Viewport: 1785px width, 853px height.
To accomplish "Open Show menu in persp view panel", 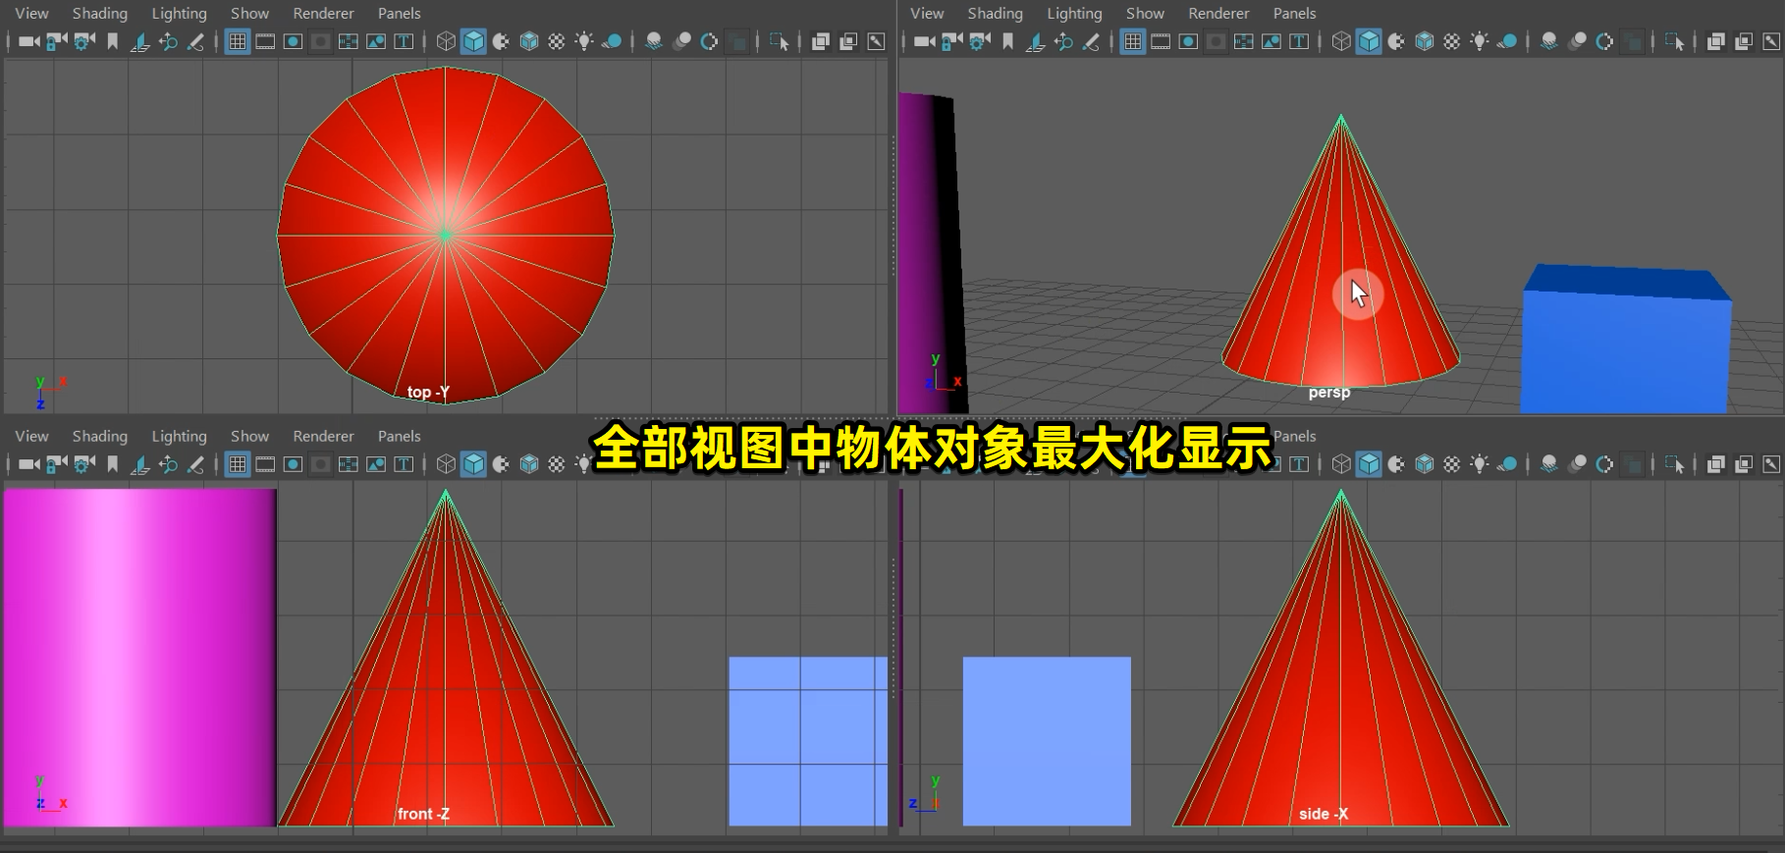I will tap(1145, 14).
